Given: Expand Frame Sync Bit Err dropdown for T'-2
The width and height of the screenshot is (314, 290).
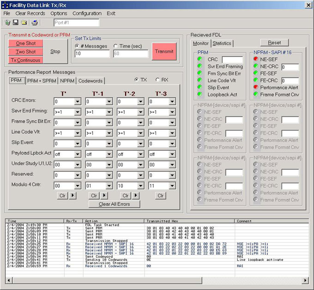Looking at the screenshot, I should pyautogui.click(x=140, y=123).
